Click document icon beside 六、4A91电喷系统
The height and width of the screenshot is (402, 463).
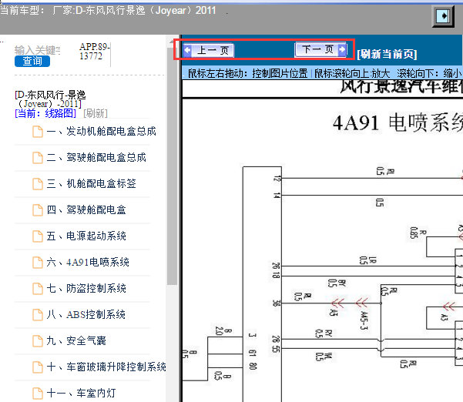pos(38,263)
